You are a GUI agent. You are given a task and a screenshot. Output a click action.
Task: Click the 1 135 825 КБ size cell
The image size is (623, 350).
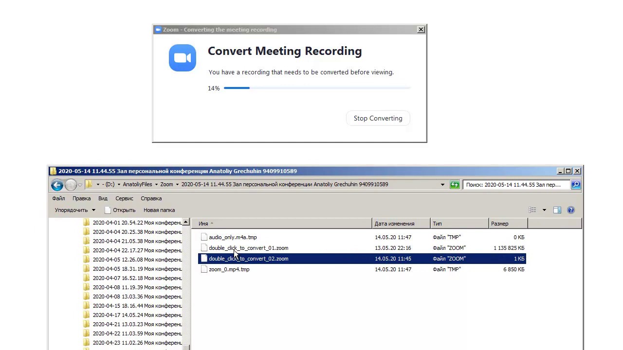click(x=509, y=248)
